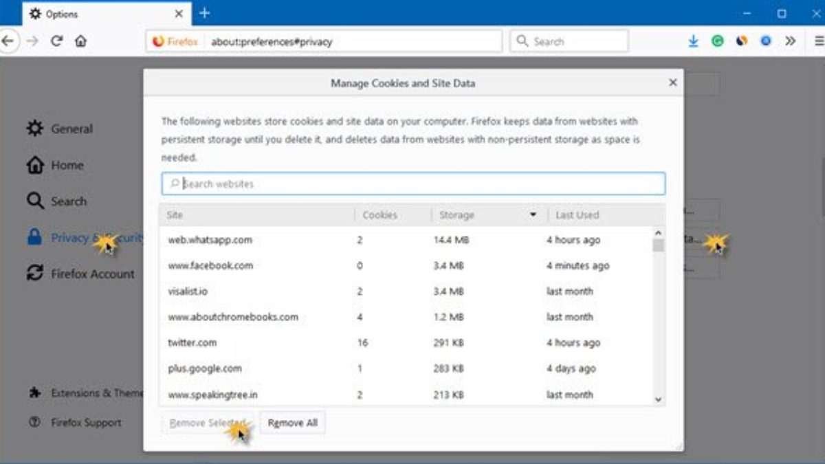Click the toolbar Search box
Screen dimensions: 825x464
click(x=569, y=41)
